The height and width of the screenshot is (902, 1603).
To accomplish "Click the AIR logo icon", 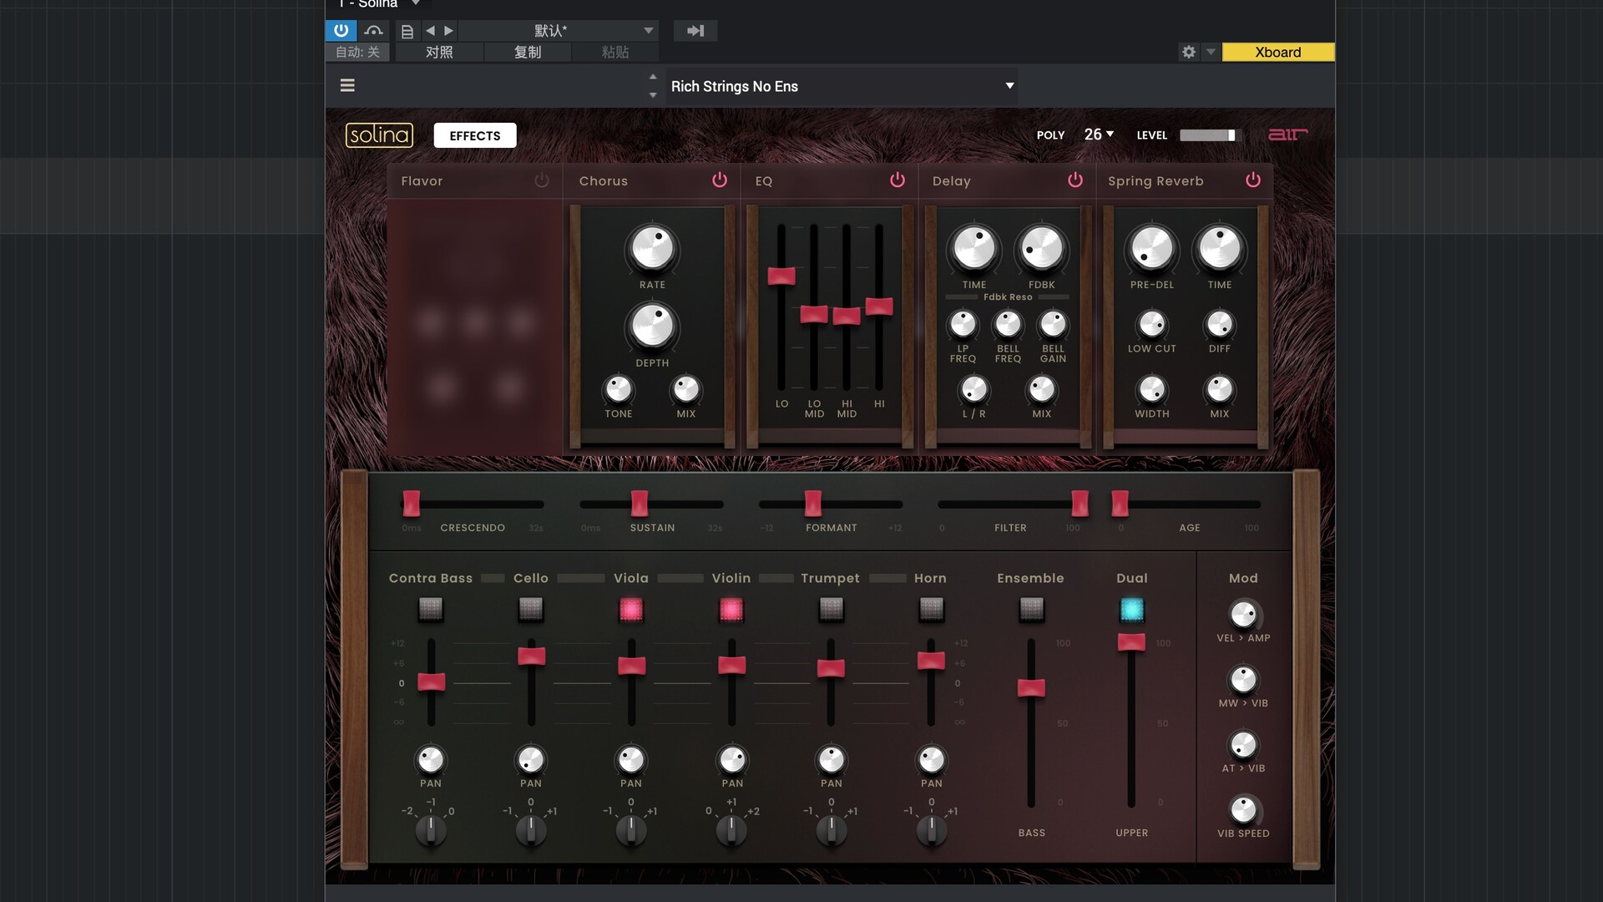I will tap(1287, 134).
